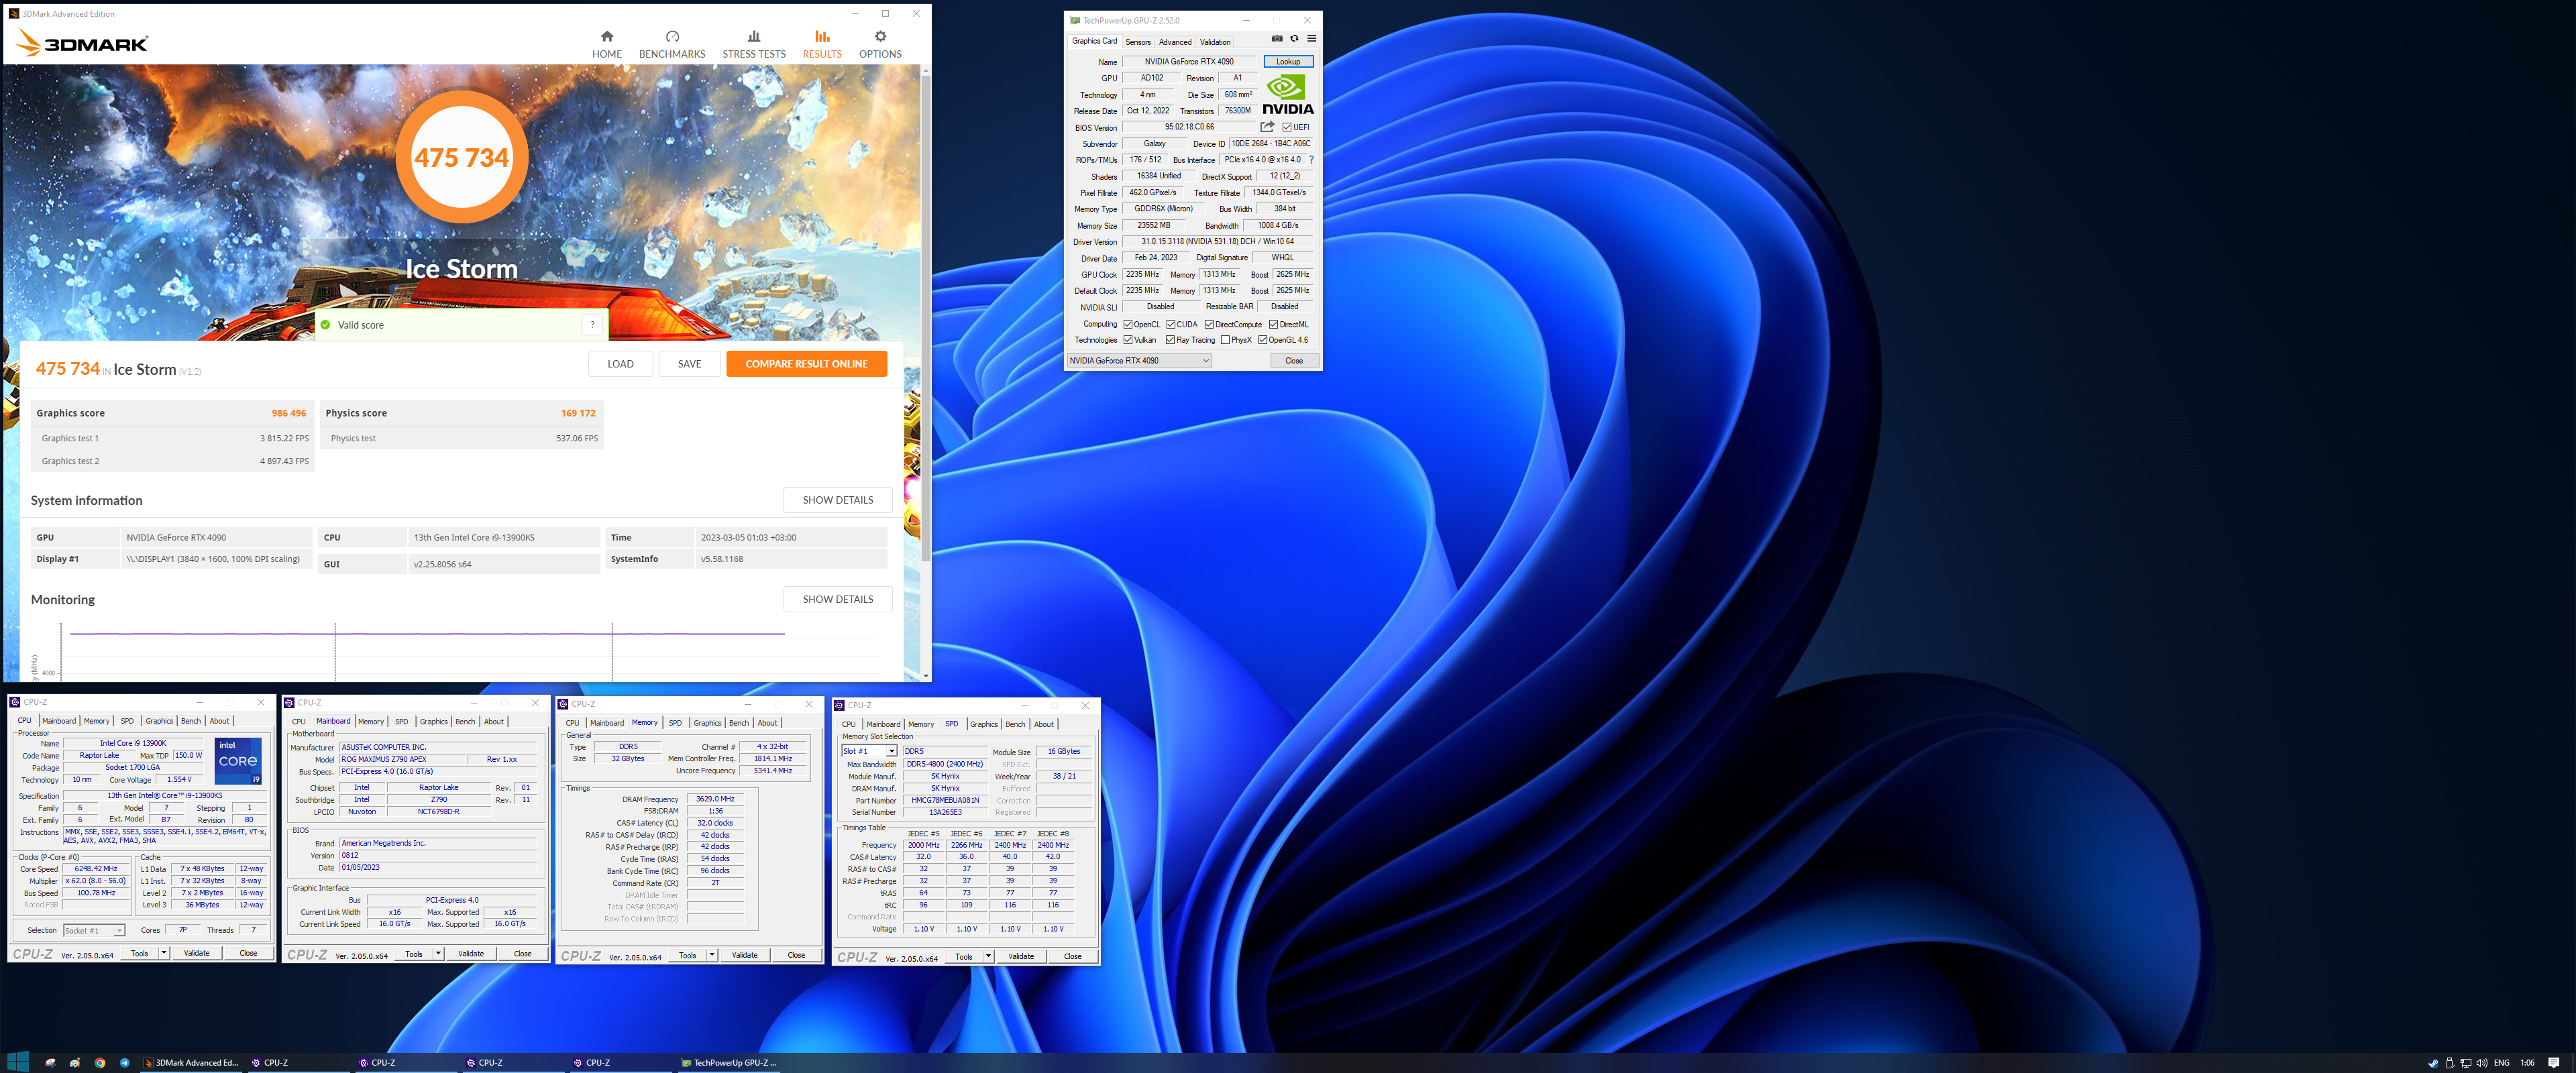This screenshot has height=1073, width=2576.
Task: Toggle OpenGL 4.6 checkbox in GPU-Z
Action: coord(1263,340)
